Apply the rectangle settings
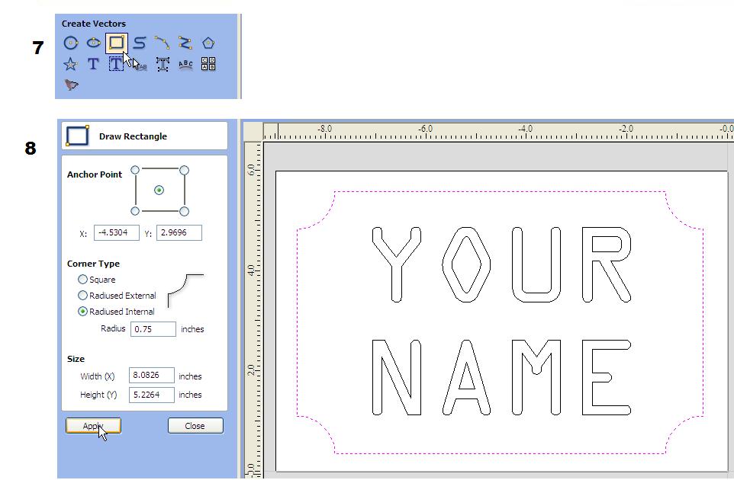734x480 pixels. pyautogui.click(x=93, y=426)
